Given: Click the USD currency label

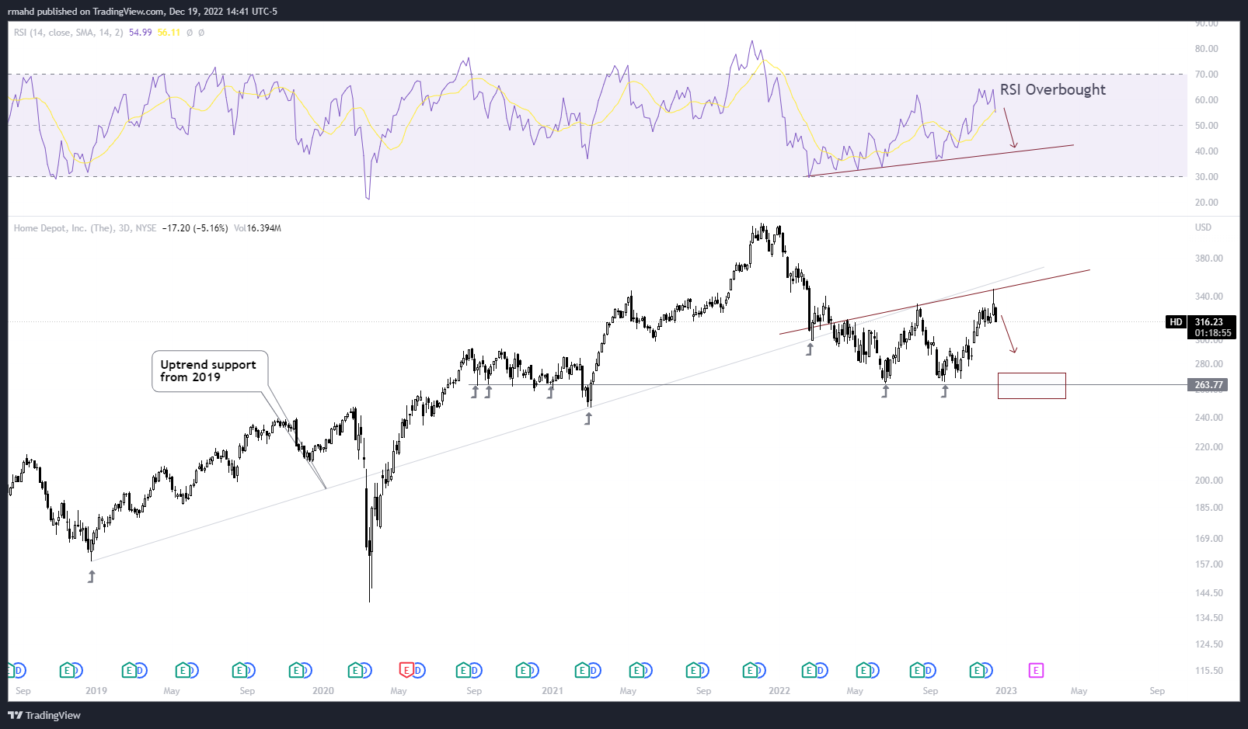Looking at the screenshot, I should click(x=1203, y=227).
